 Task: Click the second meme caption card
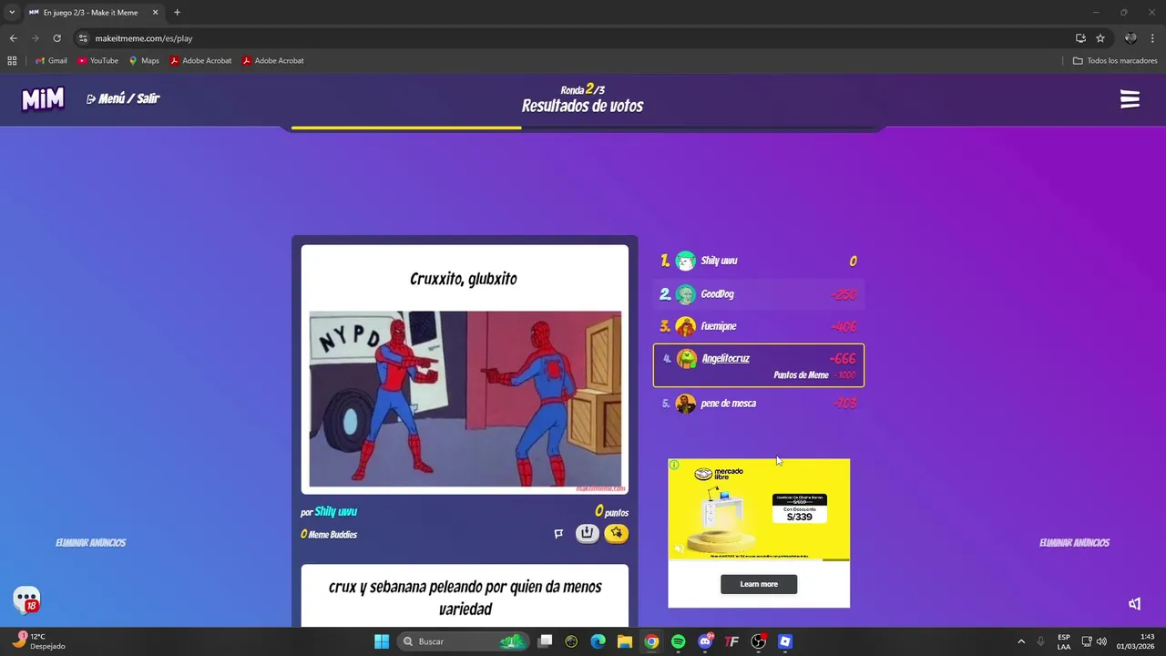point(465,597)
